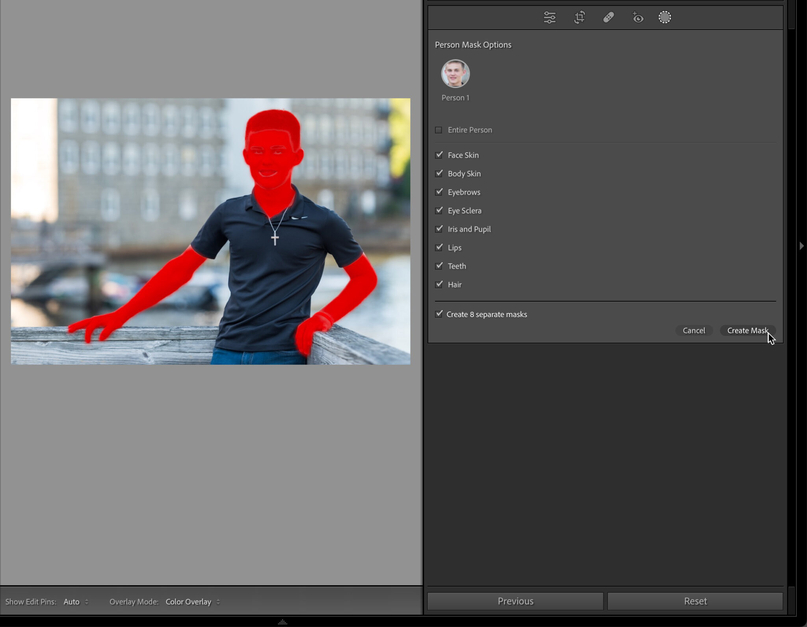The width and height of the screenshot is (807, 627).
Task: Open the Show Edit Pins dropdown
Action: (76, 601)
